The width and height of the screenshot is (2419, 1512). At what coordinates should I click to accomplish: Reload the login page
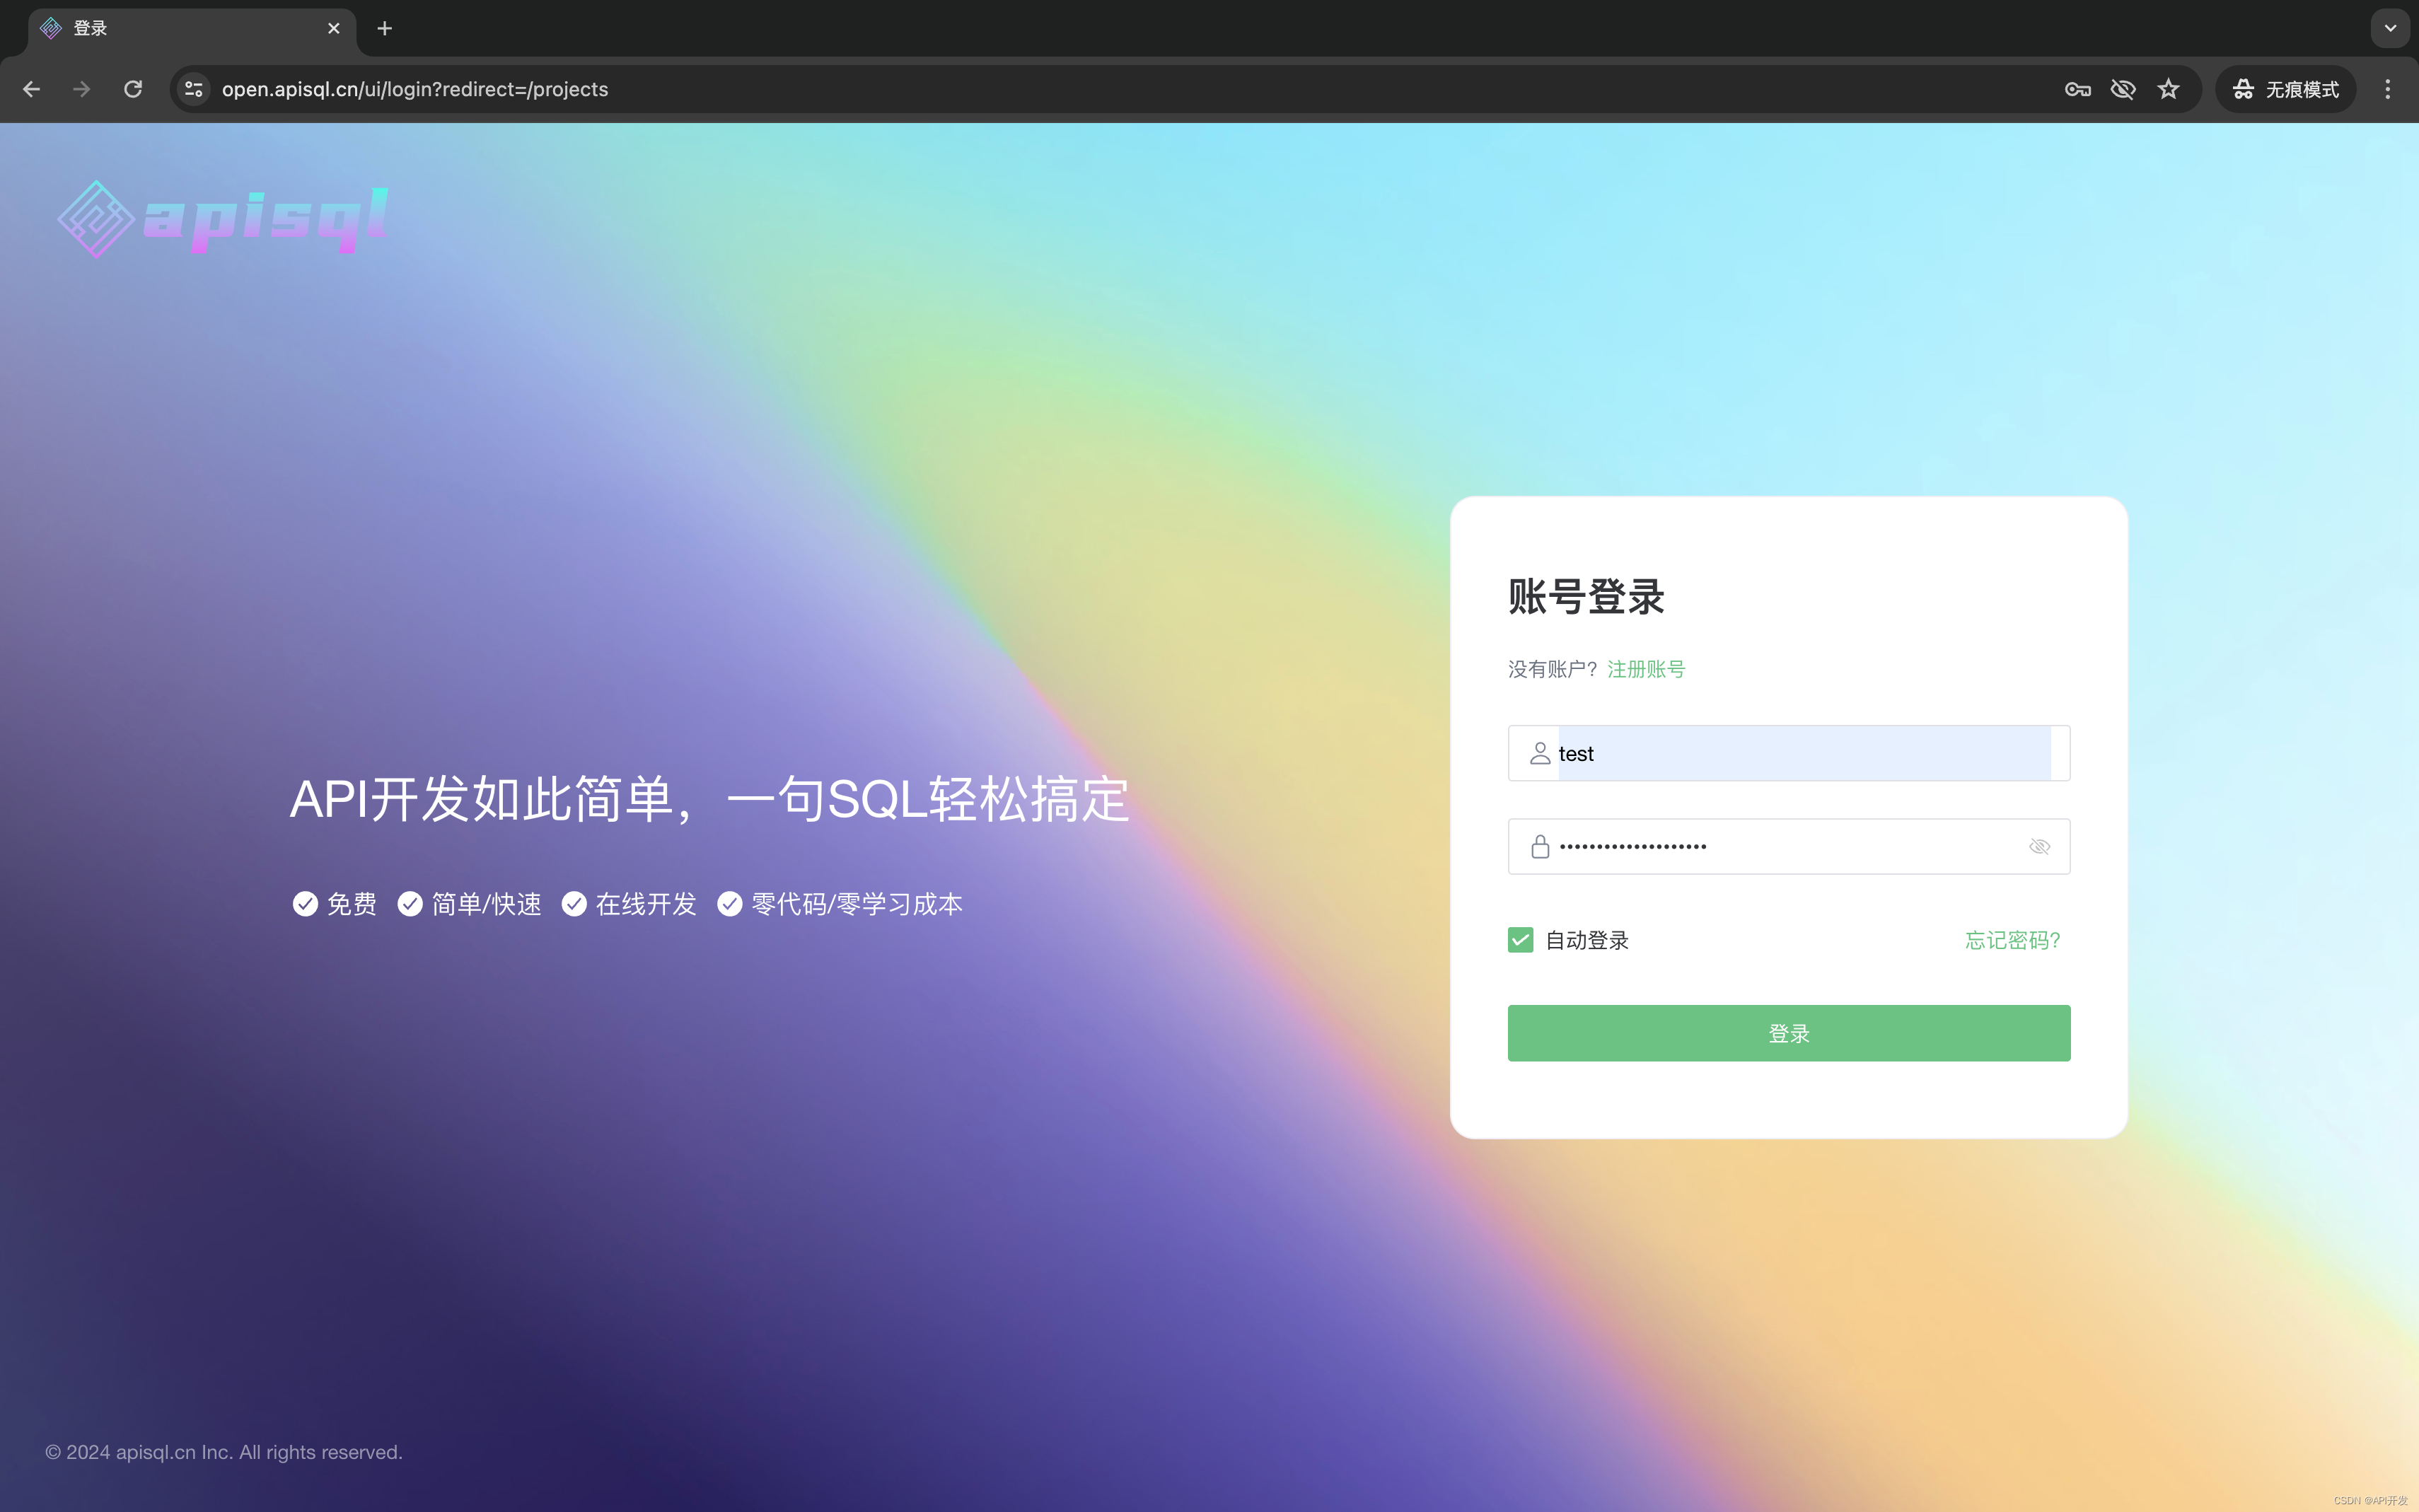(133, 89)
